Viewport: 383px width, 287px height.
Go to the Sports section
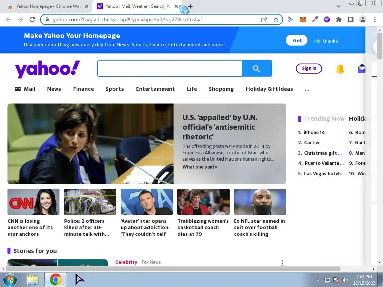115,89
